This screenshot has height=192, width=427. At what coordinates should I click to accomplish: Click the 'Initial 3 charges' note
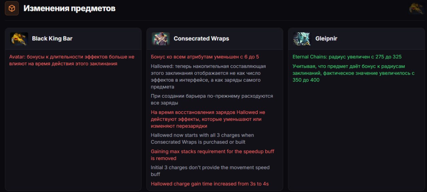tap(210, 171)
